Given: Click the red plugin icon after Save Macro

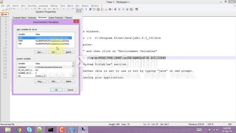Looking at the screenshot, I should 136,9.
